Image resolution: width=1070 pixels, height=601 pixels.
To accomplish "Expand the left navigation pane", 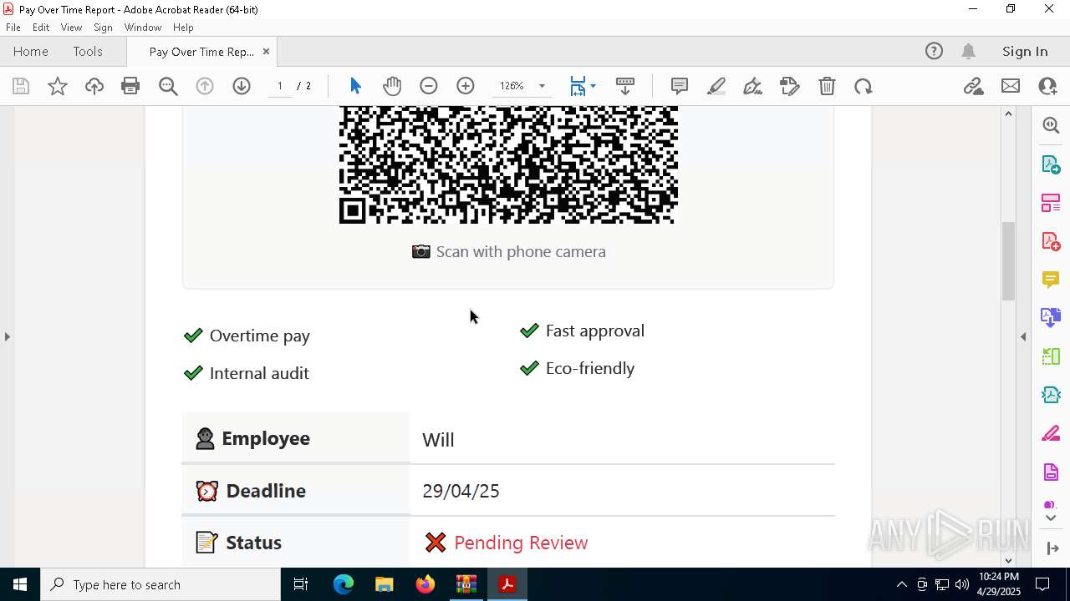I will (7, 336).
